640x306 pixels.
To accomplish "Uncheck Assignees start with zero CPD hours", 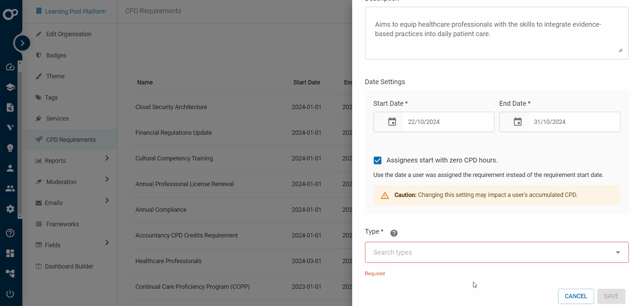I will pos(378,160).
